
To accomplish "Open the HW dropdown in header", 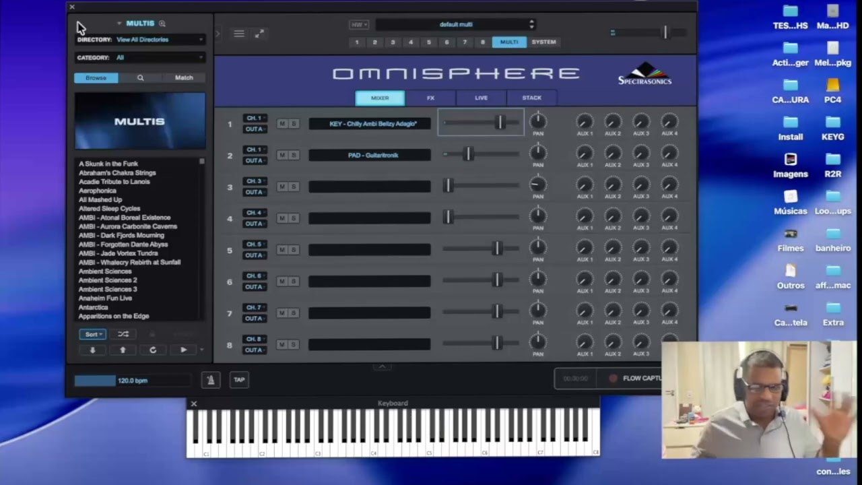I will click(359, 25).
